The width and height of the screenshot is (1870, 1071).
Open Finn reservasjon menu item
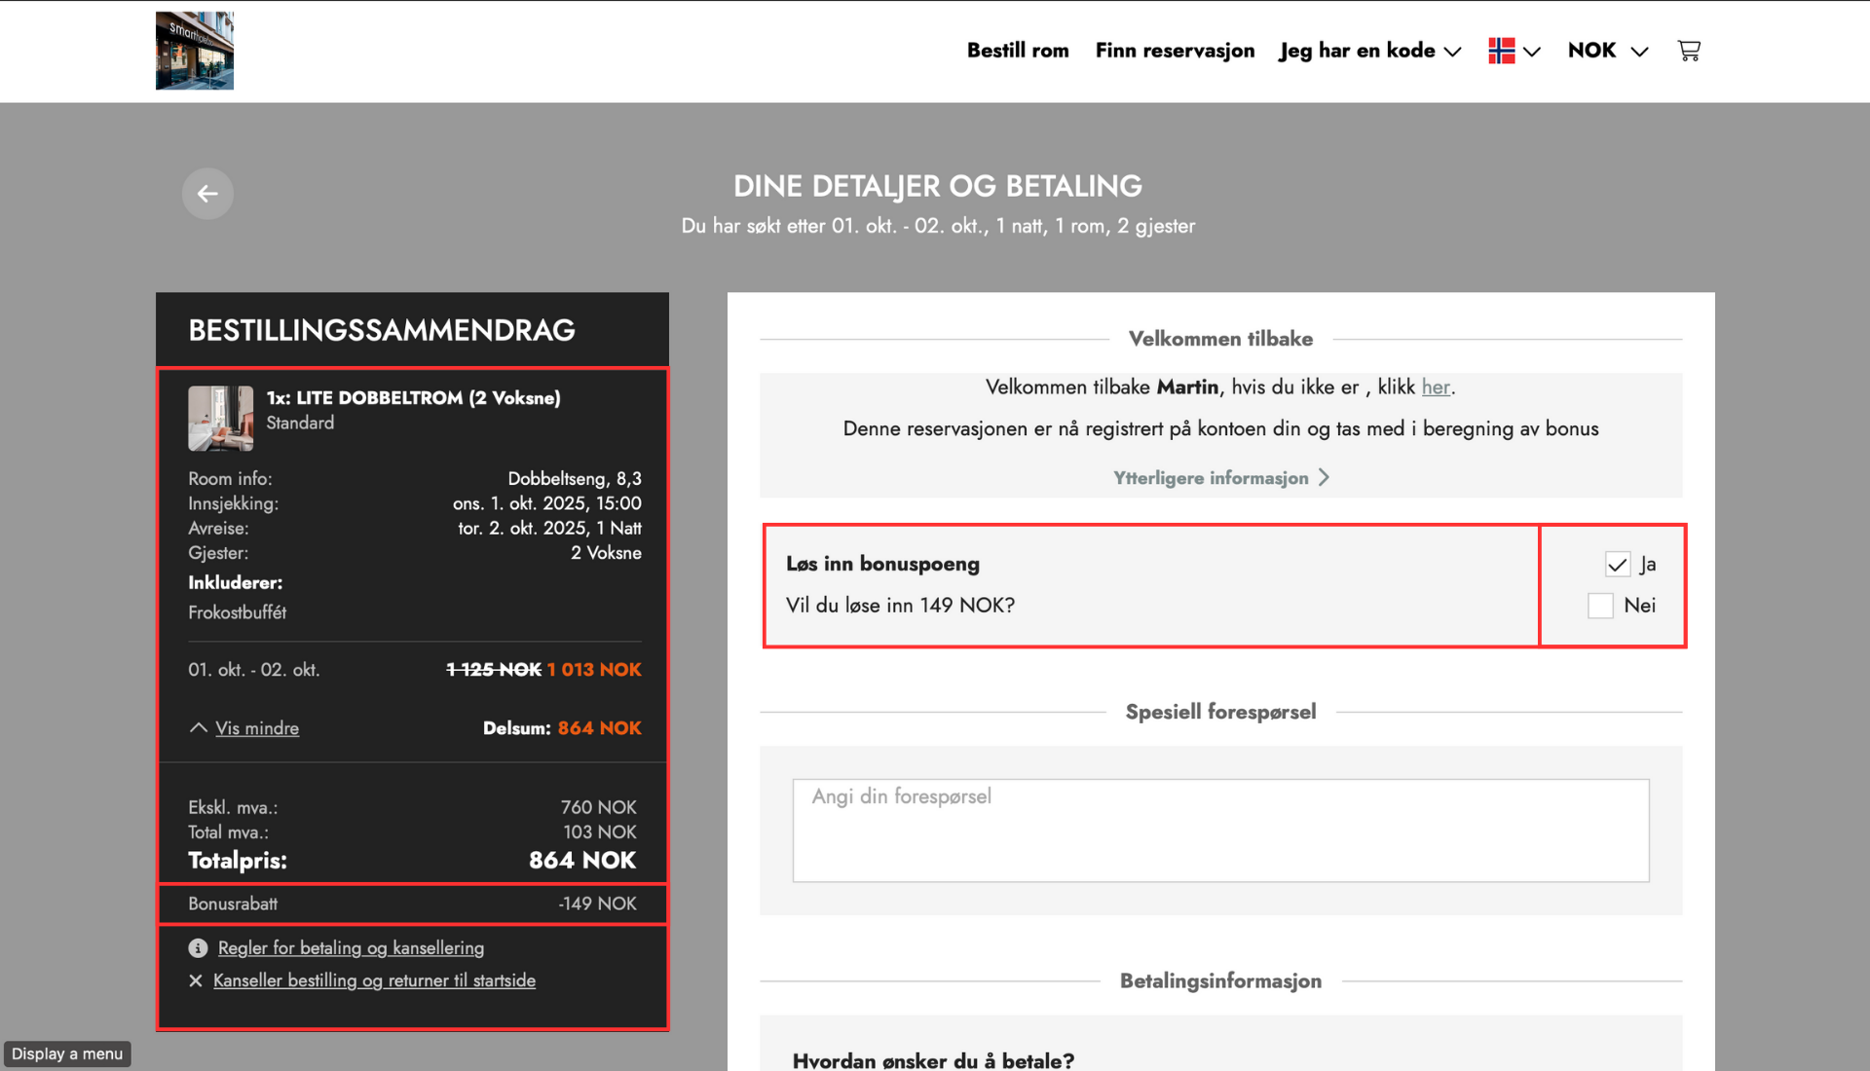tap(1175, 51)
